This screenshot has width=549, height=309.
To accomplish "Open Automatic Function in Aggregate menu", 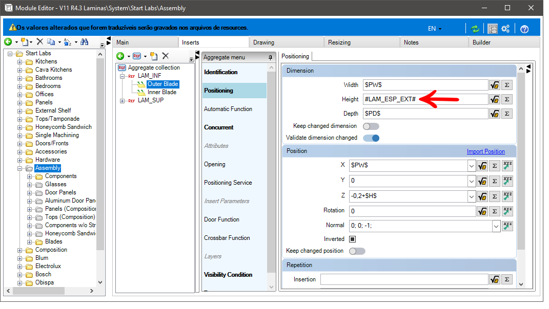I will coord(228,109).
